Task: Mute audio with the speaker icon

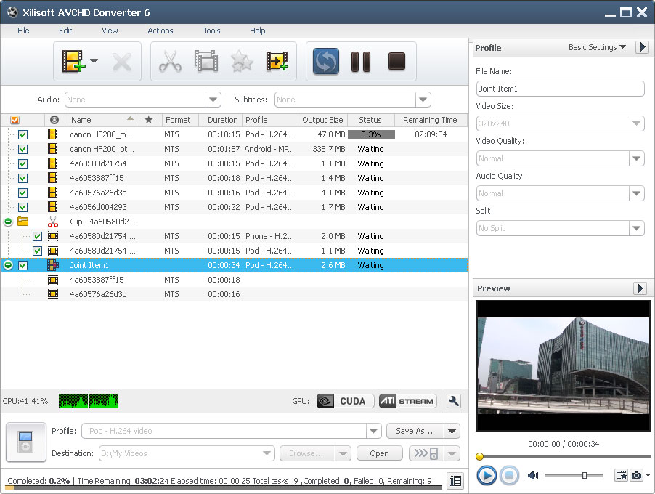Action: [533, 475]
